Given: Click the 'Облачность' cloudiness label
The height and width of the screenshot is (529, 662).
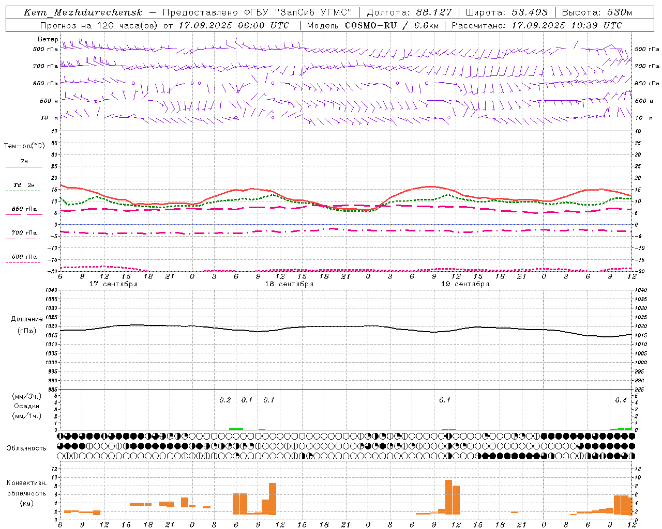Looking at the screenshot, I should [x=26, y=448].
